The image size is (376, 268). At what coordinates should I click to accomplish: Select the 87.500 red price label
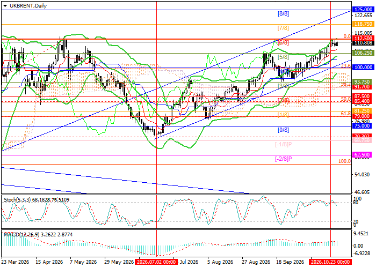[x=363, y=96]
